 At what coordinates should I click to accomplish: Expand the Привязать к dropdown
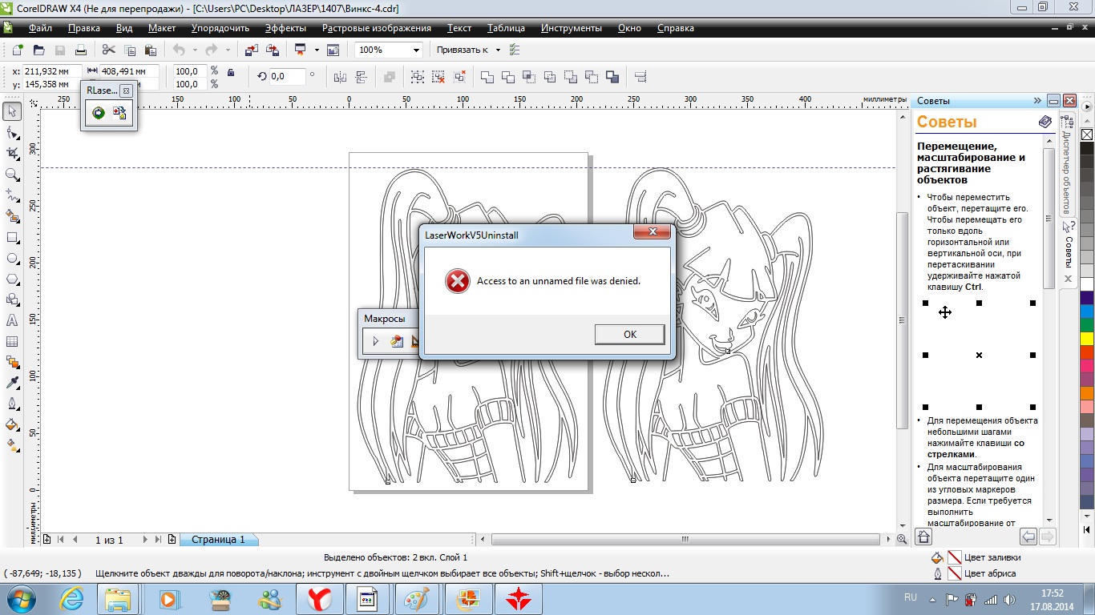tap(468, 50)
